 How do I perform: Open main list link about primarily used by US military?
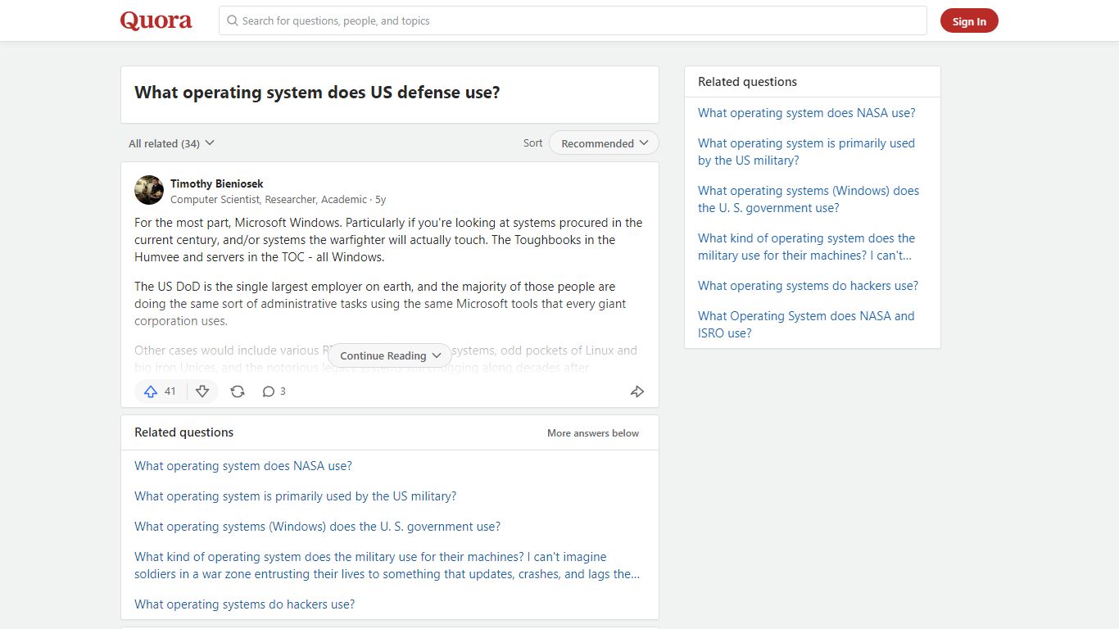click(x=296, y=496)
